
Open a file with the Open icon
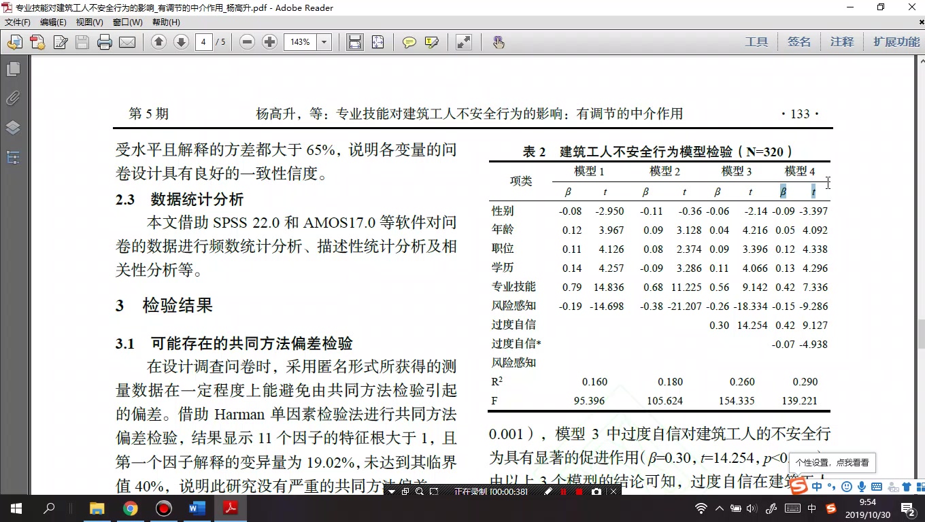14,41
